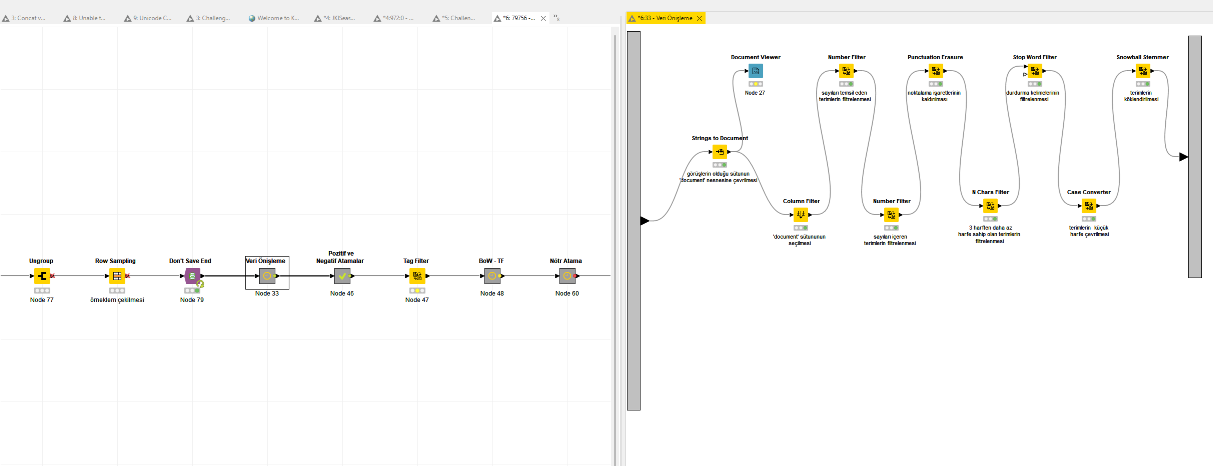Screen dimensions: 1213x466
Task: Click the 'noktalama işaretlerinin kaldırılması' description
Action: pyautogui.click(x=934, y=96)
